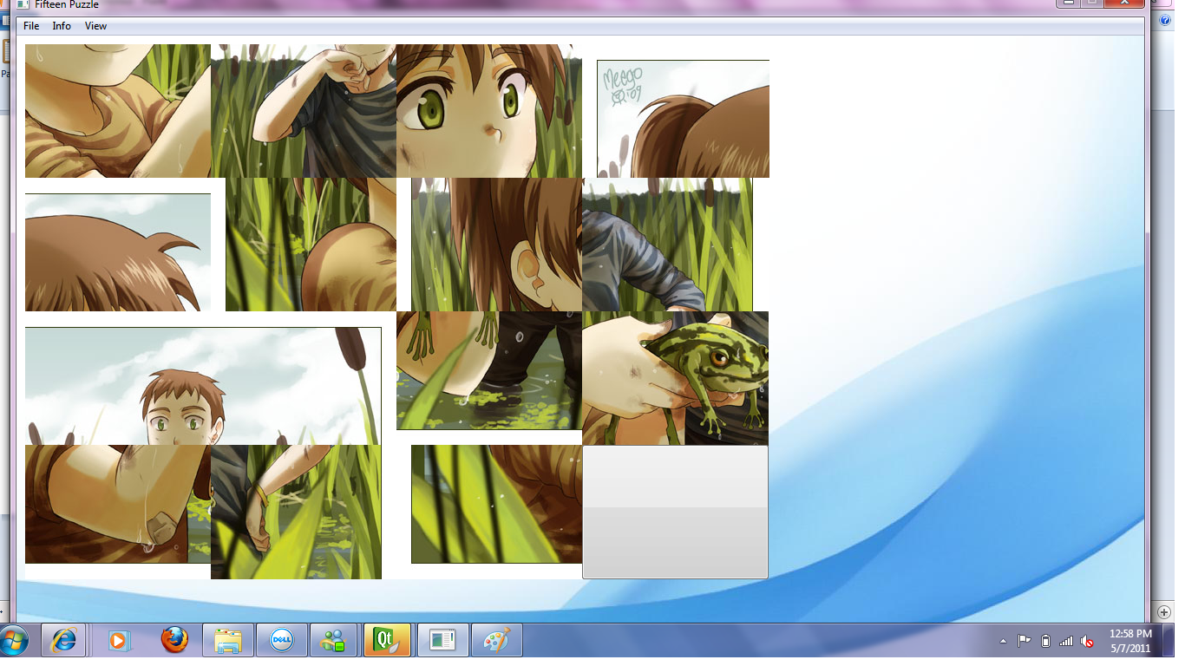Open the View menu
This screenshot has width=1185, height=666.
tap(95, 26)
